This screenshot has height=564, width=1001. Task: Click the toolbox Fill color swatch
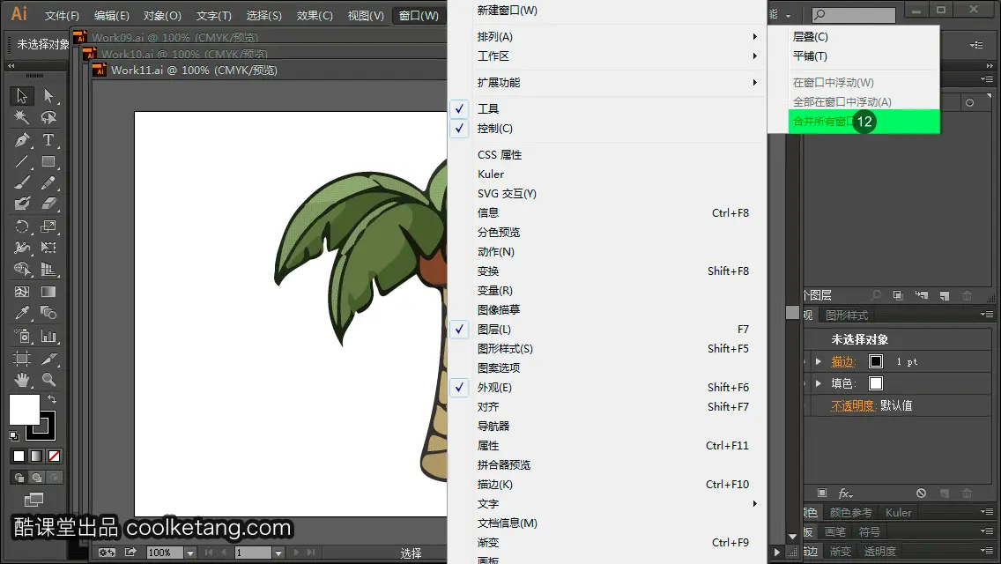coord(25,410)
